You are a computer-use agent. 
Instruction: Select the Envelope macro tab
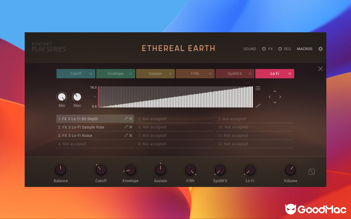pos(115,73)
